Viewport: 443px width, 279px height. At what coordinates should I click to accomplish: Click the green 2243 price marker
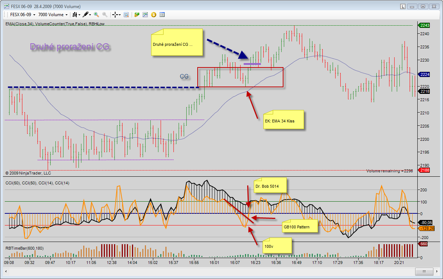coord(425,25)
